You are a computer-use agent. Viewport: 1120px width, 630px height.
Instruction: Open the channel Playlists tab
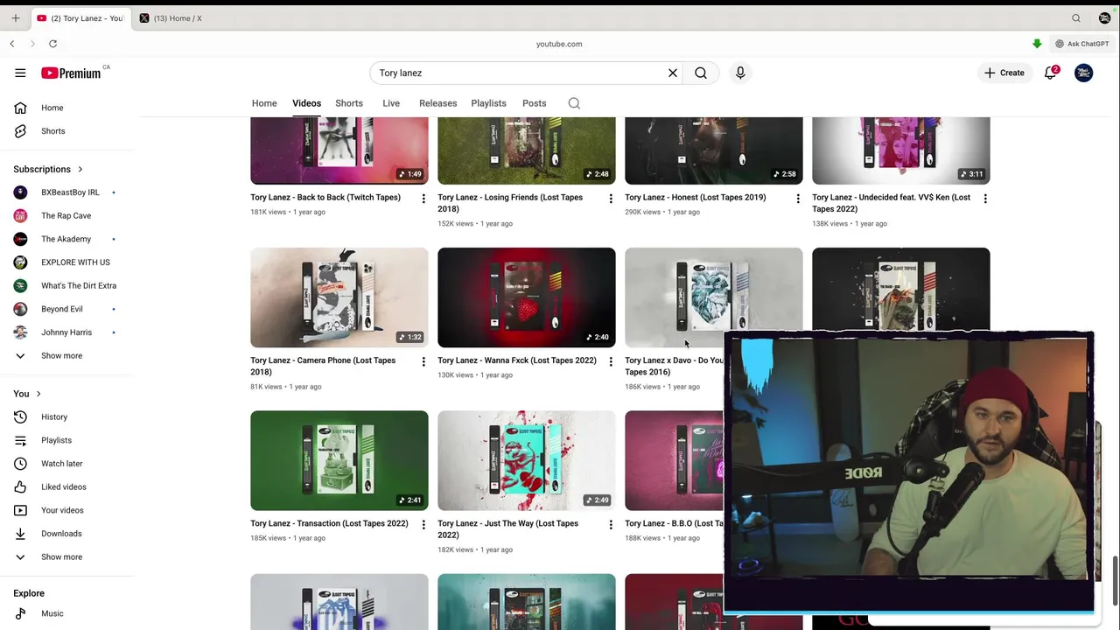(x=488, y=103)
